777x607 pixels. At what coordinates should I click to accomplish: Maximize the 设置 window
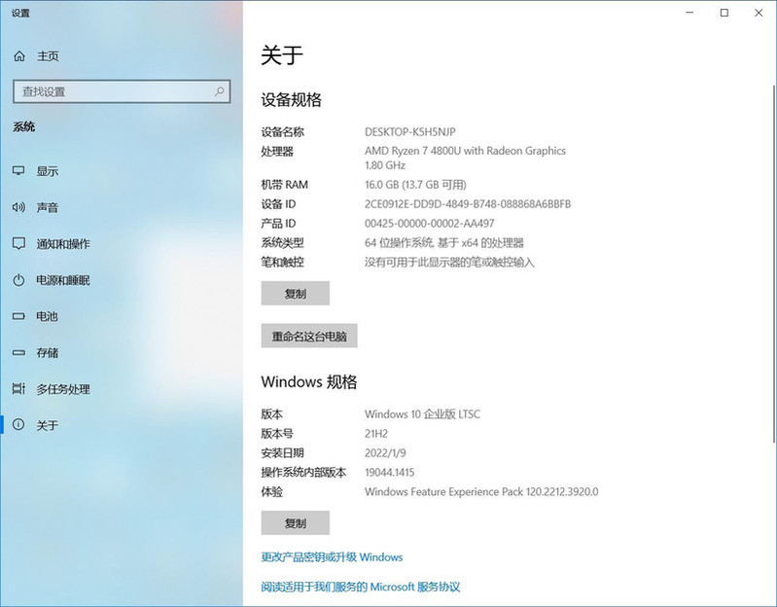click(x=724, y=13)
